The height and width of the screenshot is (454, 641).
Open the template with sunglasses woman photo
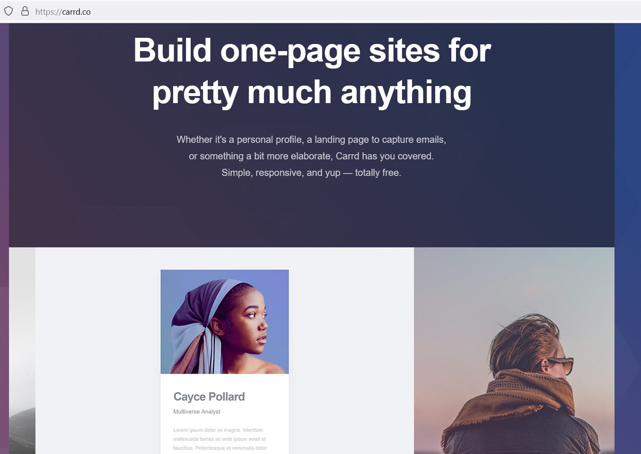pyautogui.click(x=514, y=350)
